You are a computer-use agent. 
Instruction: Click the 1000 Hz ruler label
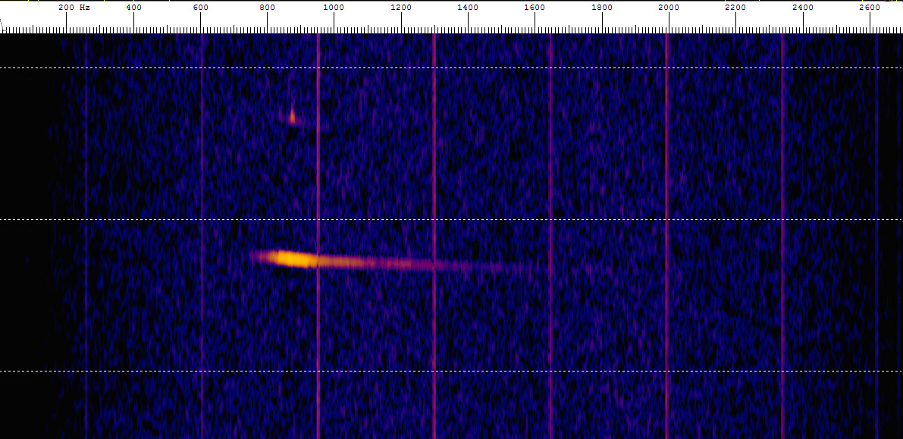click(334, 8)
